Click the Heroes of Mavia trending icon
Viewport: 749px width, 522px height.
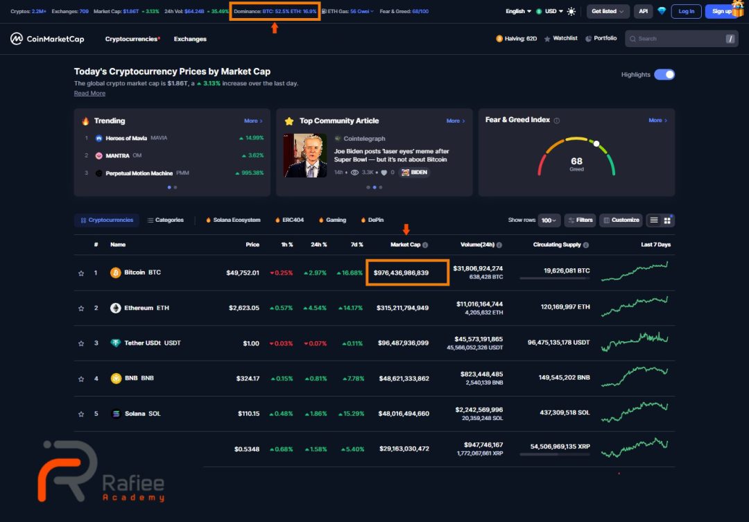point(99,139)
